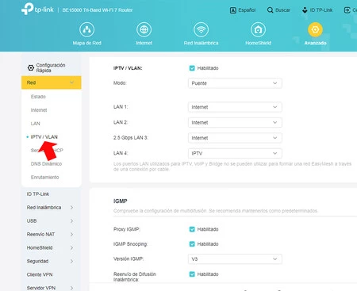
Task: Open Configuración Rápida link
Action: 51,67
